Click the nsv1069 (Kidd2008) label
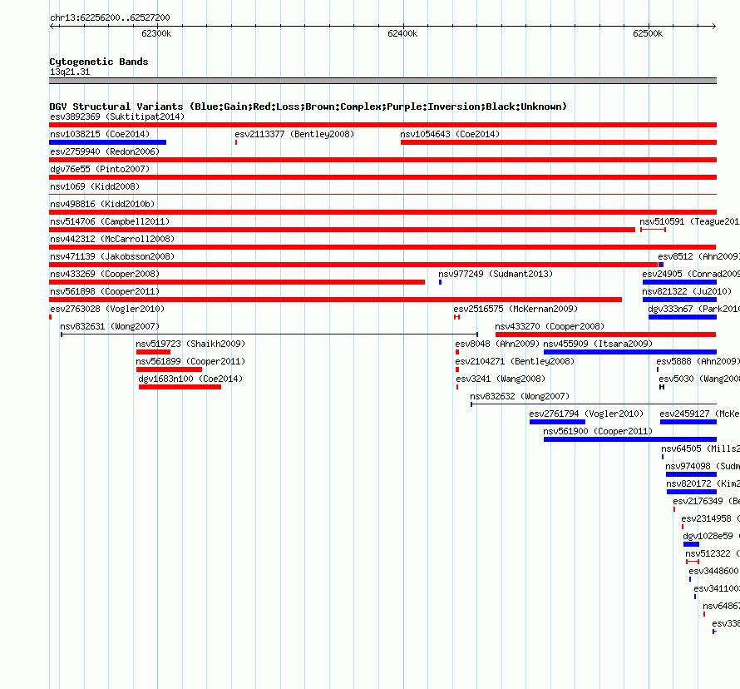Viewport: 740px width, 689px height. (95, 186)
